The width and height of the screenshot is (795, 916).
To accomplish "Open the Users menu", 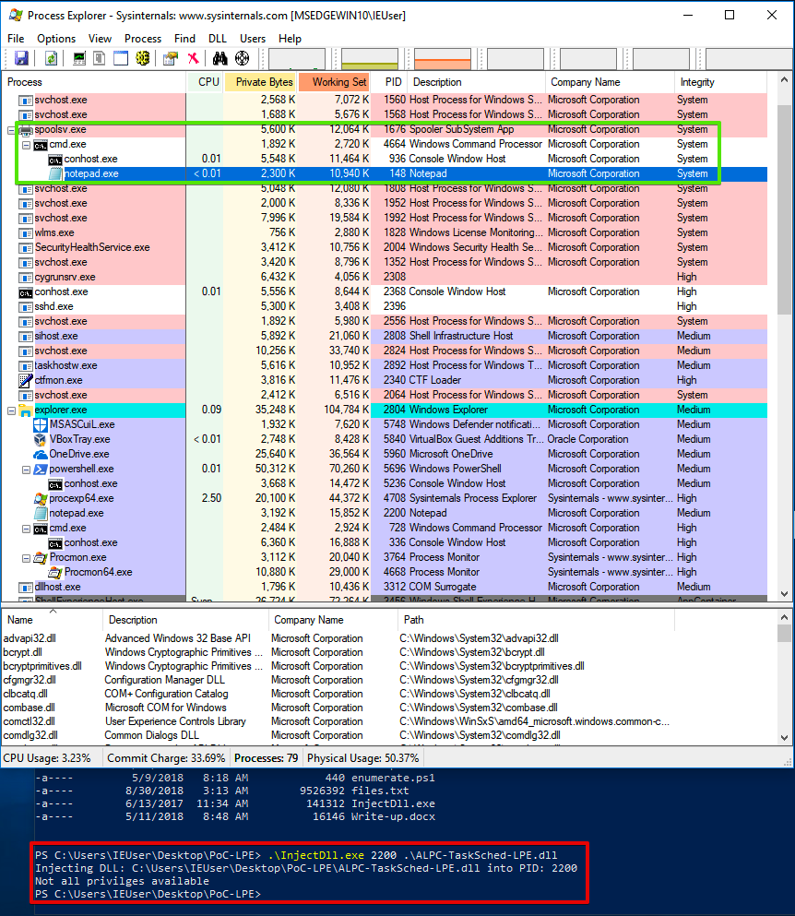I will 252,39.
